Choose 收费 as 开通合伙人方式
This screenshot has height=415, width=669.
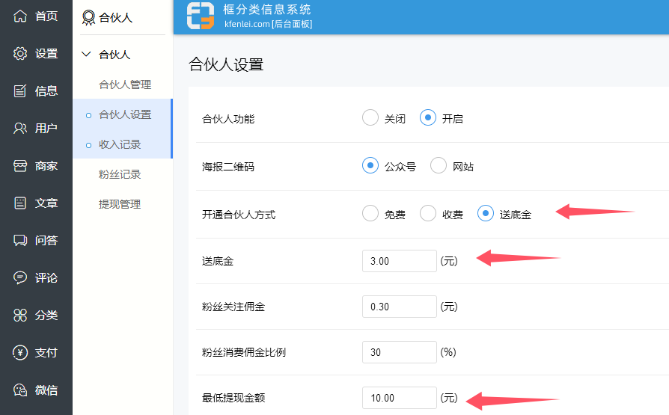tap(428, 214)
